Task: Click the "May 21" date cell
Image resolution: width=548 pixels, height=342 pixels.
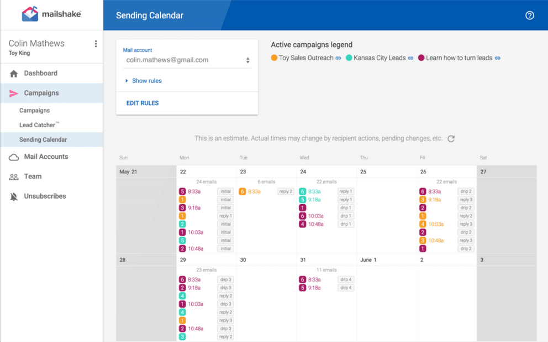Action: click(146, 172)
